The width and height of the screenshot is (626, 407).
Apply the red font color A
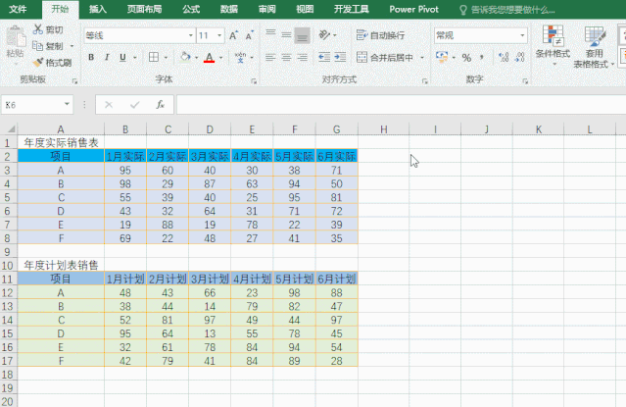coord(210,57)
